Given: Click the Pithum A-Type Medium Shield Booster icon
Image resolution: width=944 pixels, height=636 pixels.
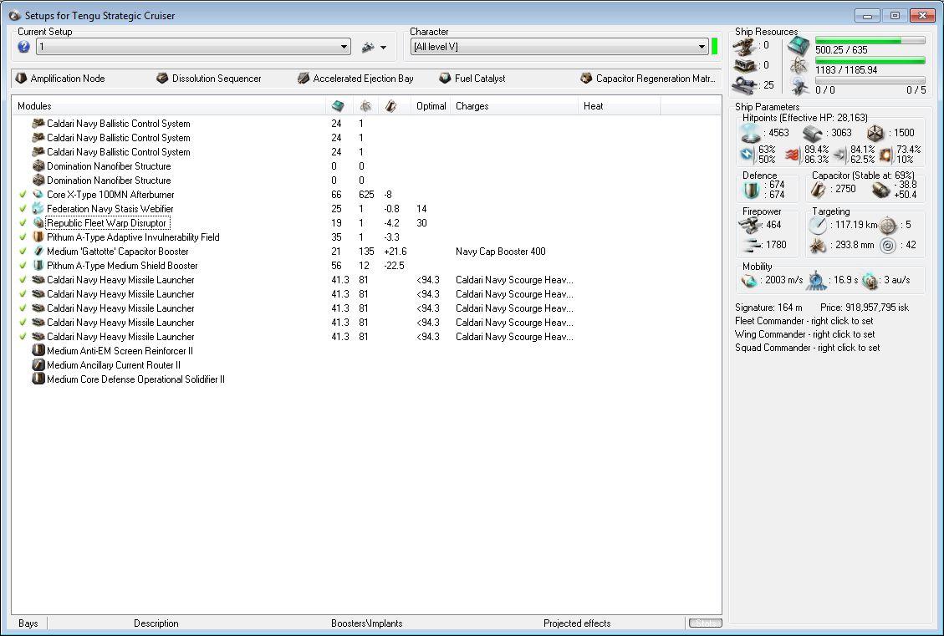Looking at the screenshot, I should (x=38, y=266).
